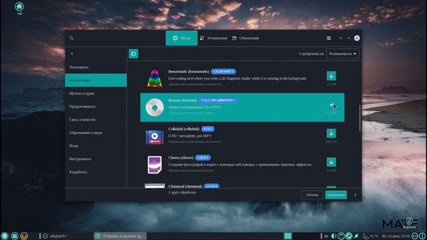Open the sort-by Релевантность dropdown
This screenshot has height=240, width=427.
342,54
